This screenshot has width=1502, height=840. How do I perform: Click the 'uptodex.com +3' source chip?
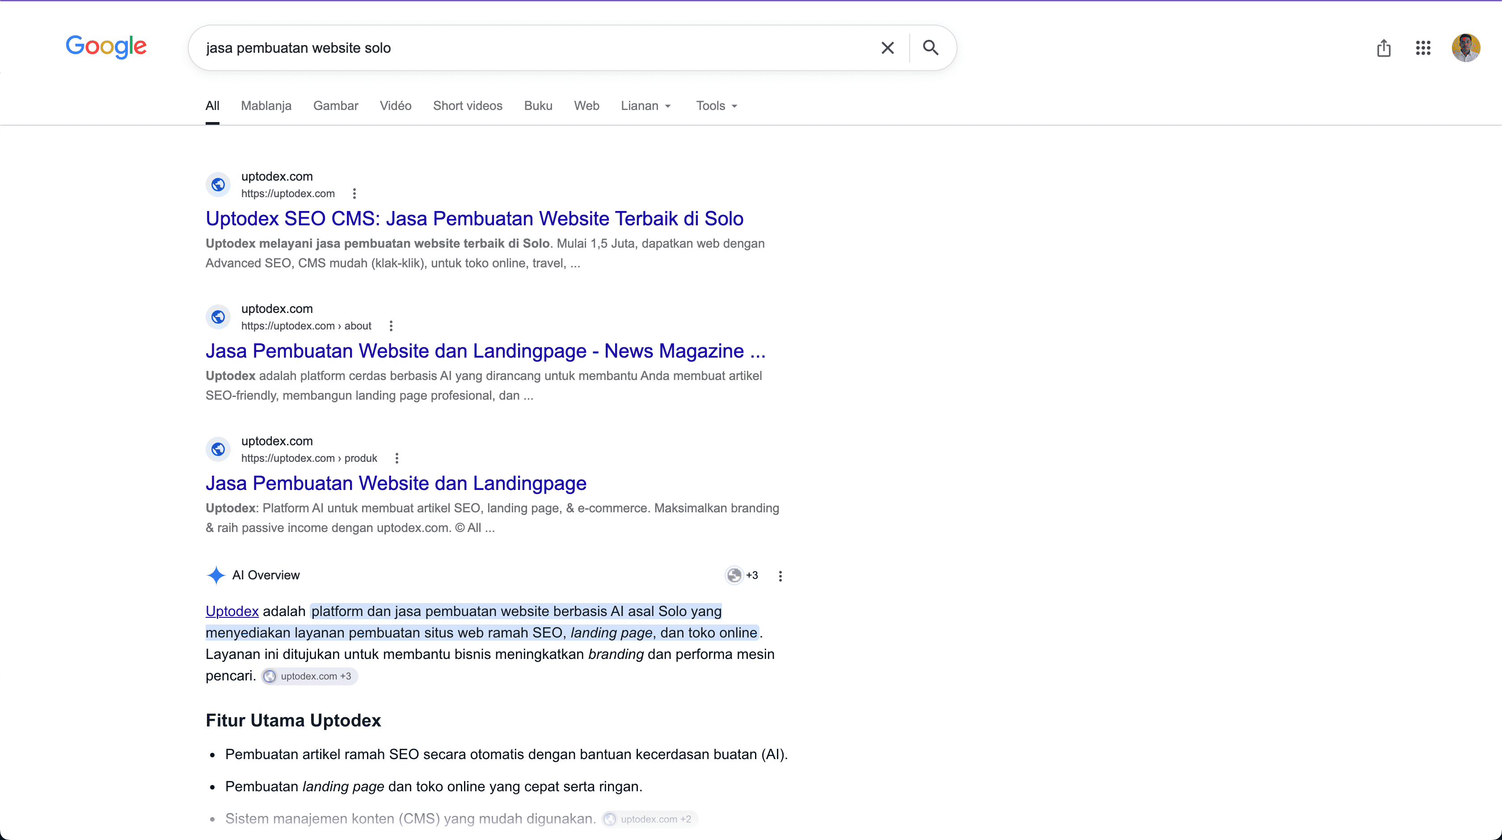pos(309,676)
